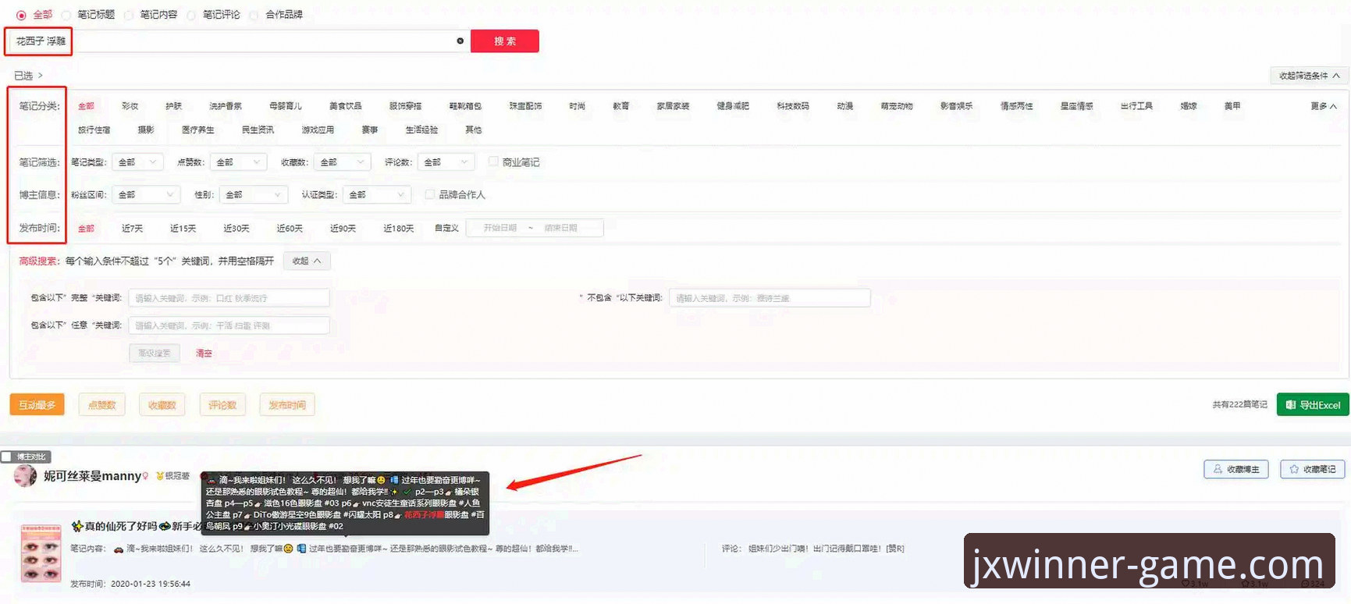
Task: Select the 摄影 note category
Action: point(146,130)
